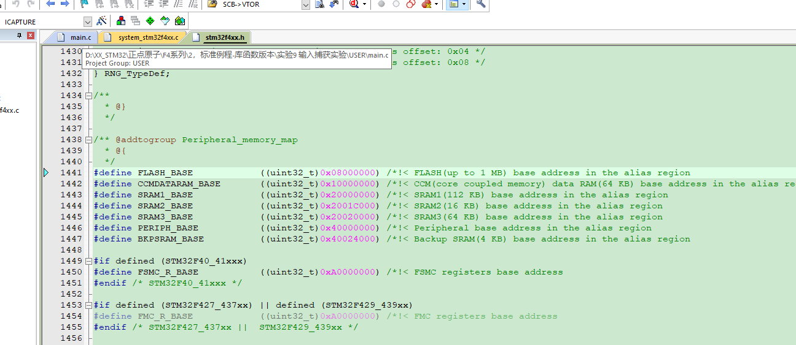Disable all breakpoints icon
This screenshot has width=796, height=345.
point(411,4)
